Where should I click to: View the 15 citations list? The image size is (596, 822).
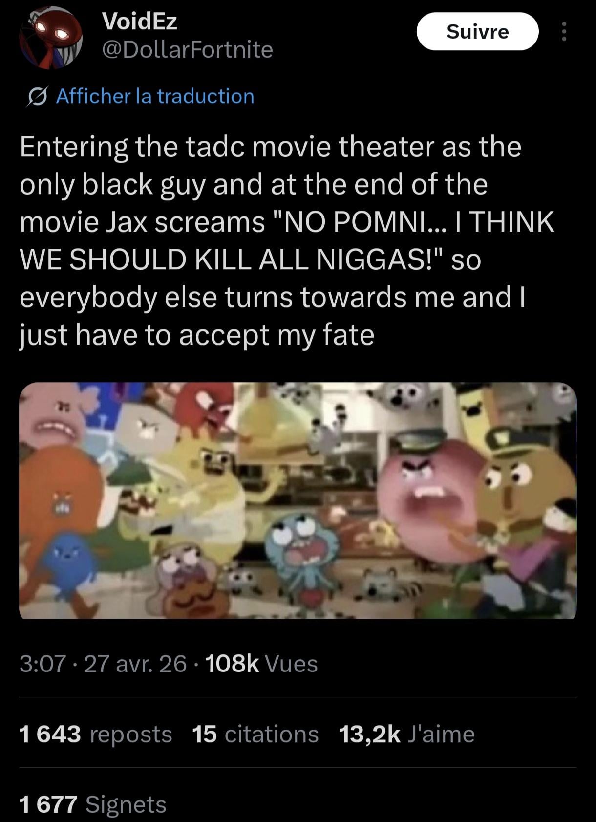click(x=255, y=734)
